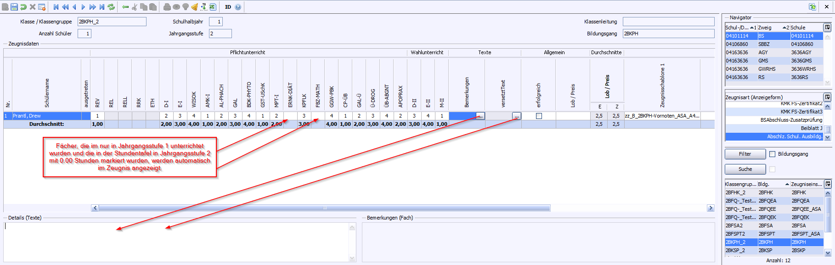Click the horizontal scrollbar under grades table

click(x=324, y=208)
